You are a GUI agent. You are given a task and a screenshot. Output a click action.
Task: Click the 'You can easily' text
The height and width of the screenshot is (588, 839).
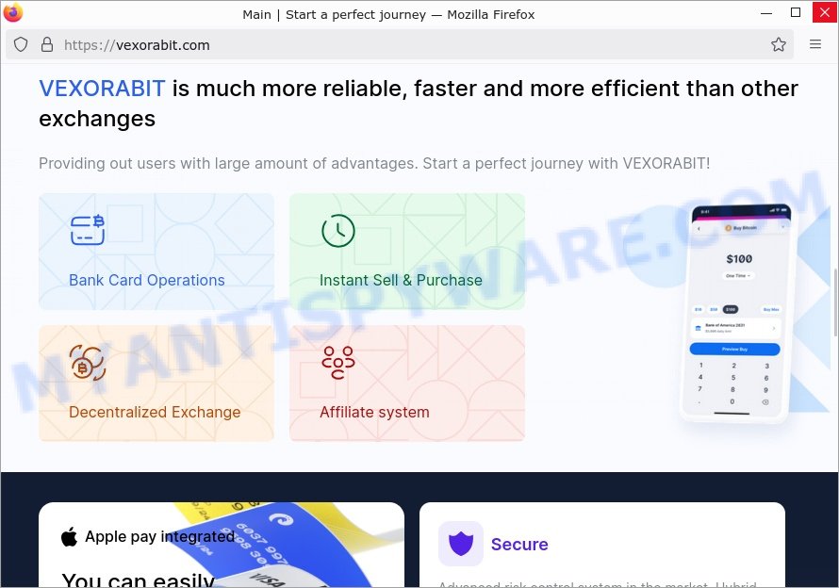point(138,580)
